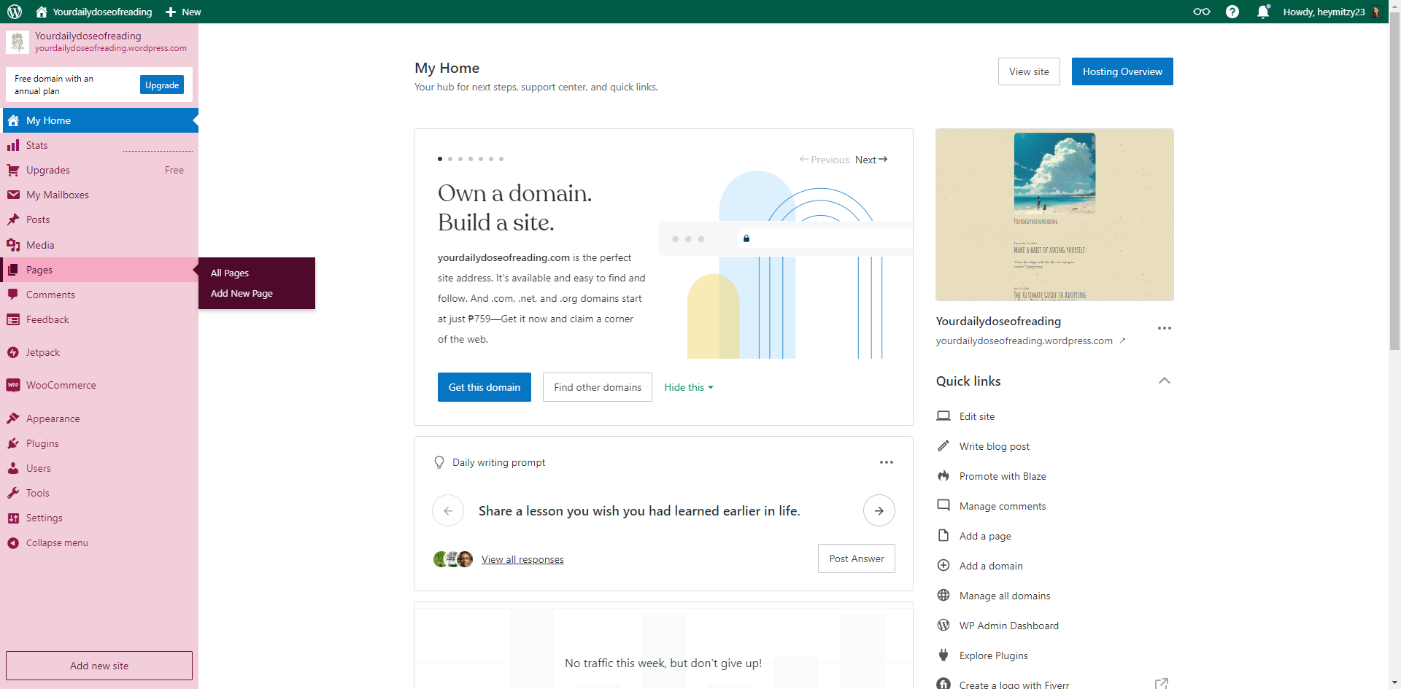Screen dimensions: 1401x689
Task: Click the external link arrow beside site URL
Action: click(1123, 340)
